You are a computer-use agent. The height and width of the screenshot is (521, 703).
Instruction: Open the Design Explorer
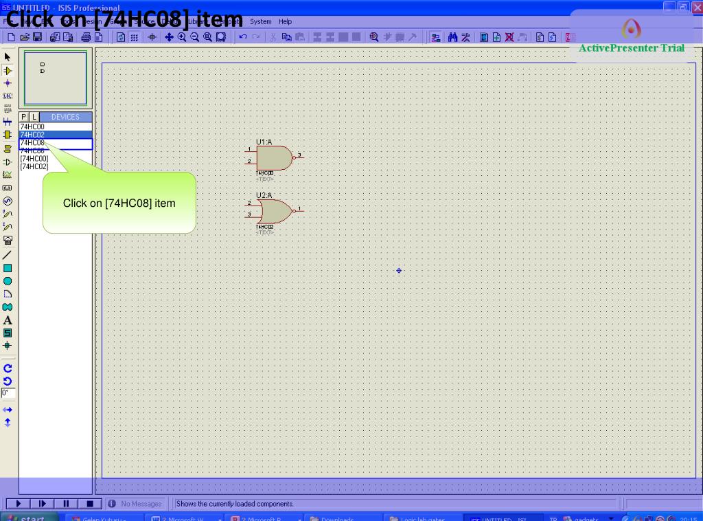[x=484, y=37]
